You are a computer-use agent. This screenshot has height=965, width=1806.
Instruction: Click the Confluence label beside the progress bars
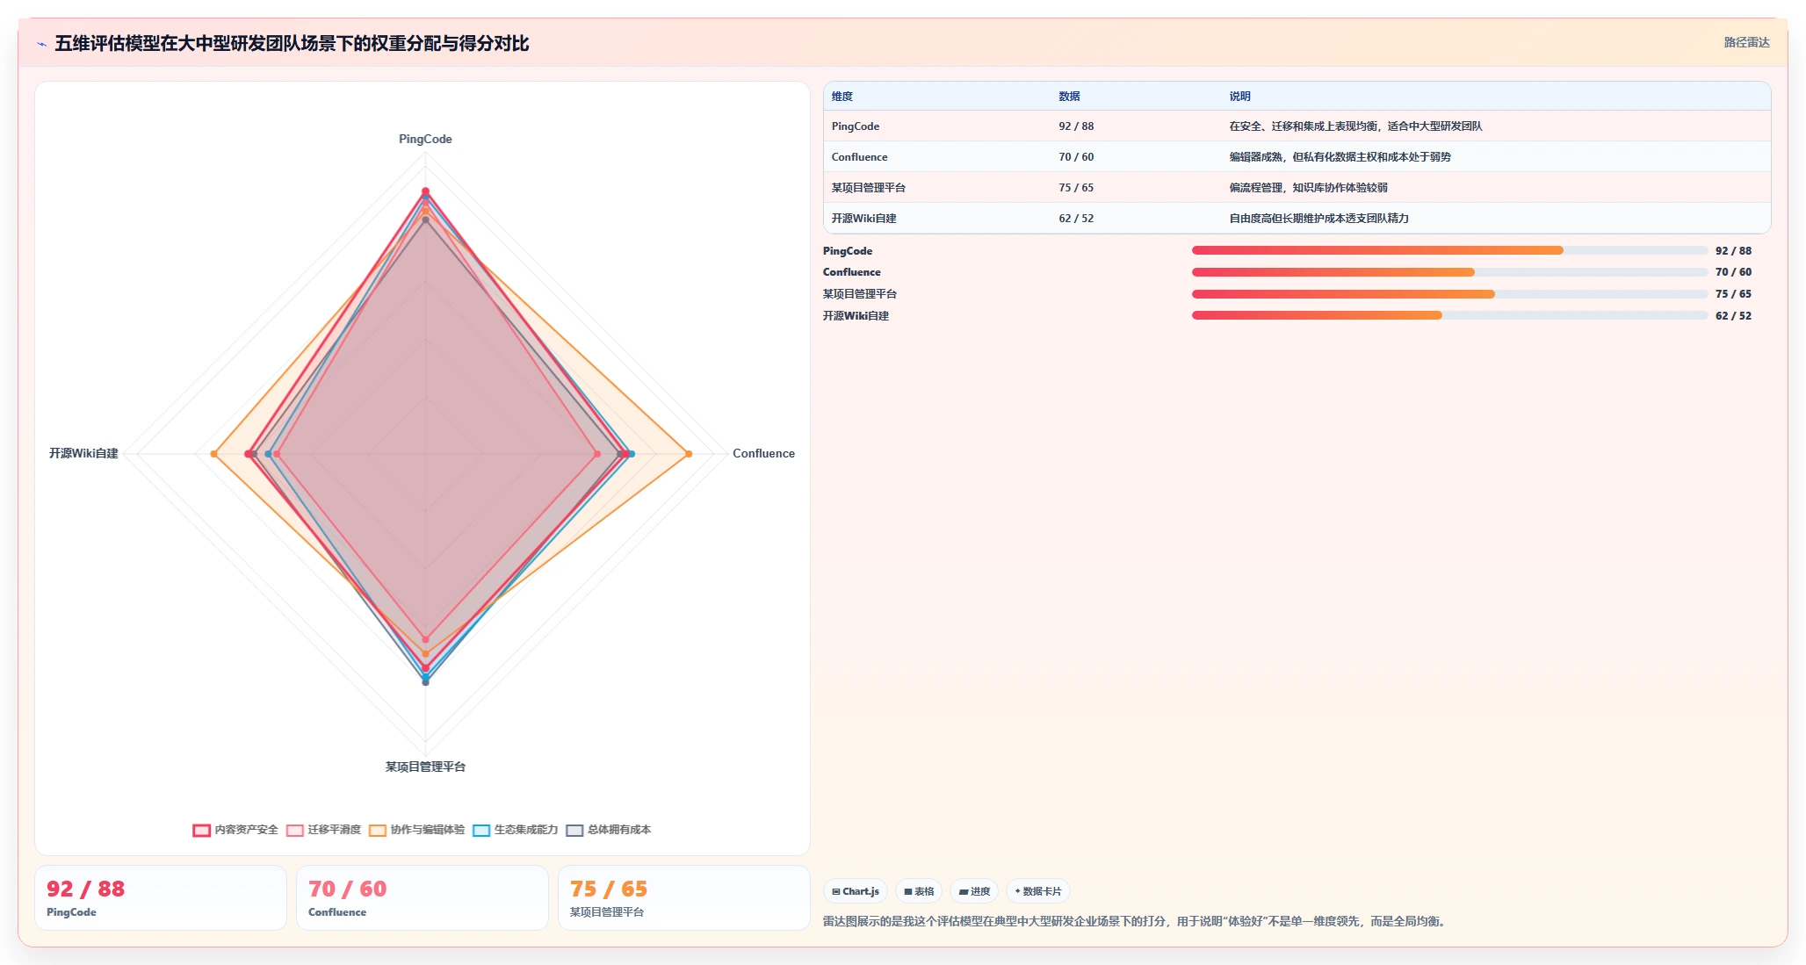(x=851, y=272)
